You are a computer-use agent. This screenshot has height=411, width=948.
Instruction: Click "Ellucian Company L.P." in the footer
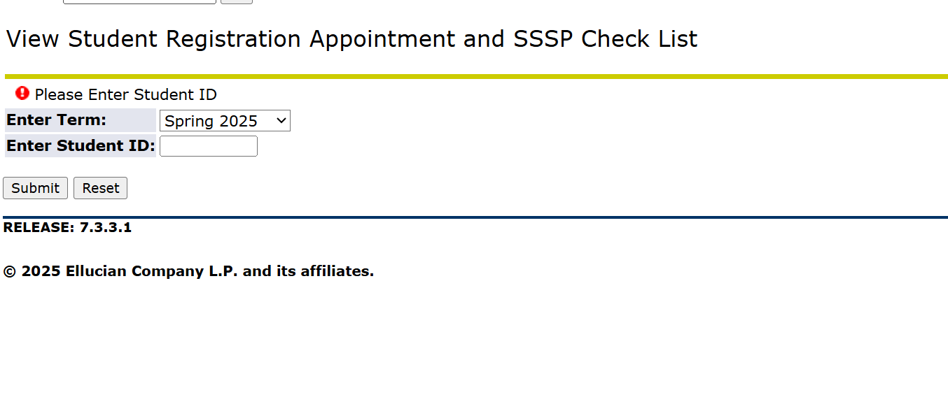(152, 271)
